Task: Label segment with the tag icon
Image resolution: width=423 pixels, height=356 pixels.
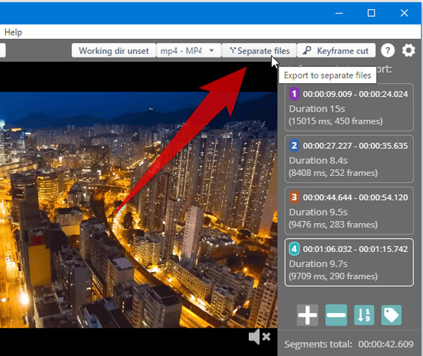Action: pyautogui.click(x=391, y=315)
